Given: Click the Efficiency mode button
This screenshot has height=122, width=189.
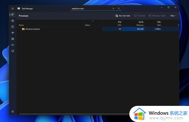Looking at the screenshot, I should click(x=157, y=16).
